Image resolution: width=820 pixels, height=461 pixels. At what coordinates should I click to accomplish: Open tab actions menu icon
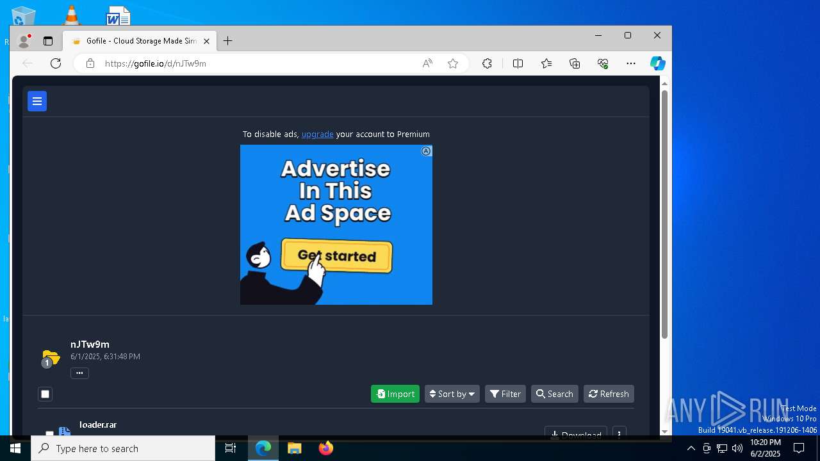48,41
